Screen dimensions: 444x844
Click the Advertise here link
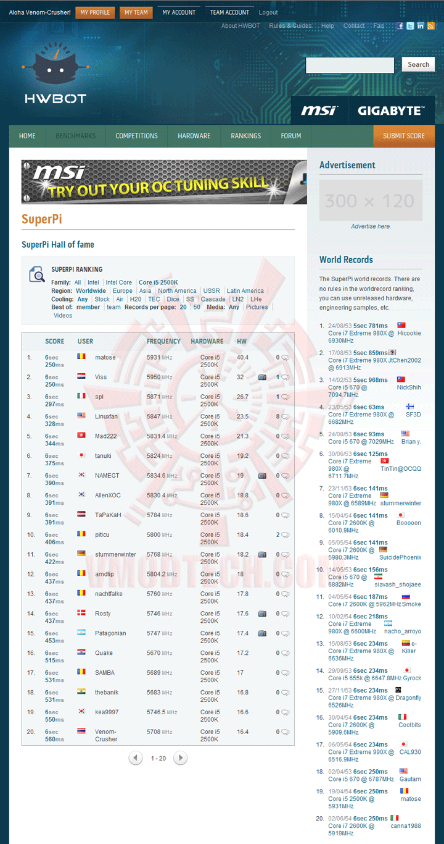371,226
